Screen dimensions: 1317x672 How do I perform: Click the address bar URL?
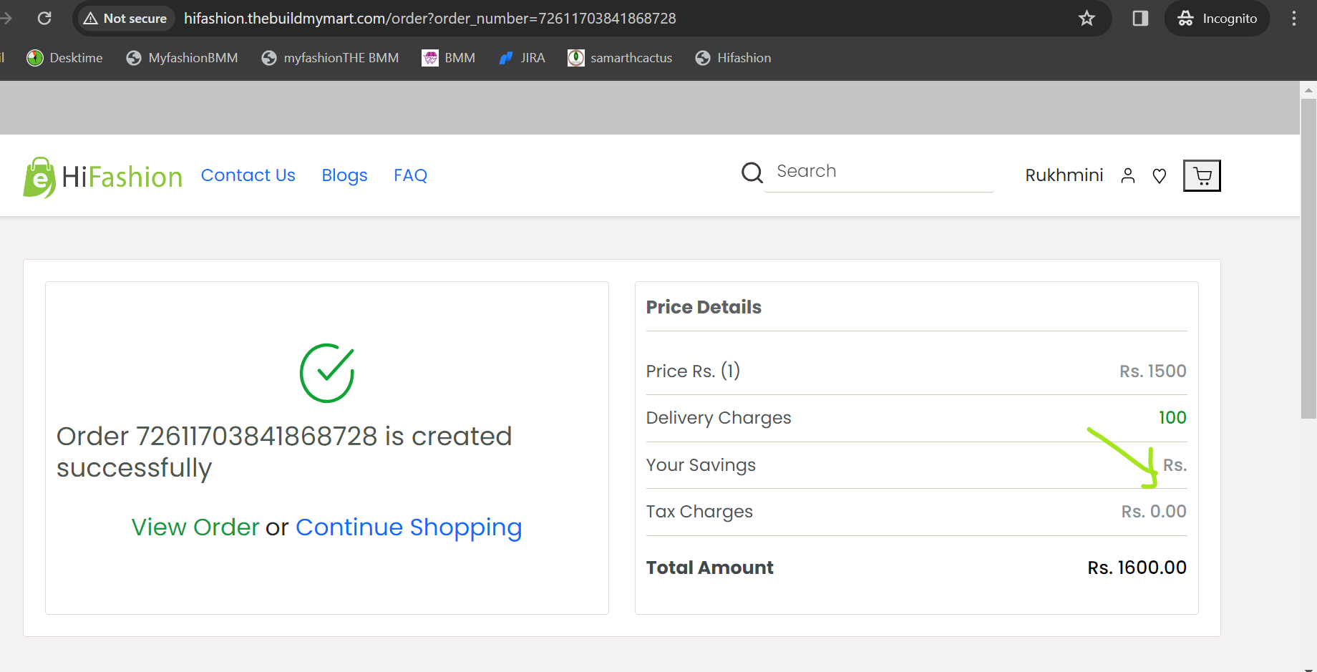pyautogui.click(x=429, y=18)
